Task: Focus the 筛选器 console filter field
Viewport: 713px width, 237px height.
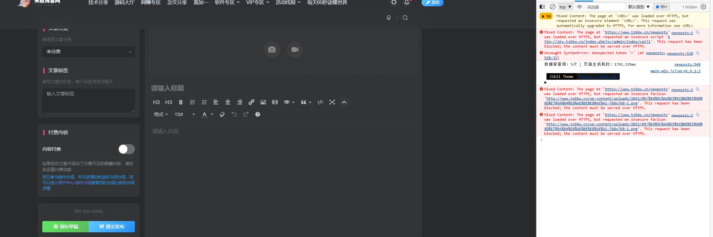Action: click(605, 7)
